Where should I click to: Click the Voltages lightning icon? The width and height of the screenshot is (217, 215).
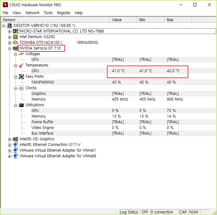tap(21, 54)
